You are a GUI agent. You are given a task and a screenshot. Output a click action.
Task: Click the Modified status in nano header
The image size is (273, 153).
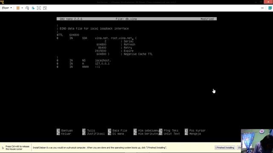207,19
